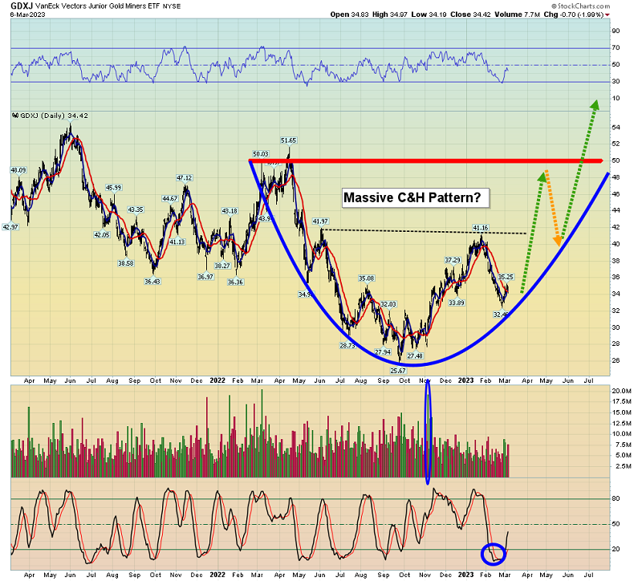This screenshot has width=642, height=581.
Task: Click the 36.43 price label
Action: [152, 282]
